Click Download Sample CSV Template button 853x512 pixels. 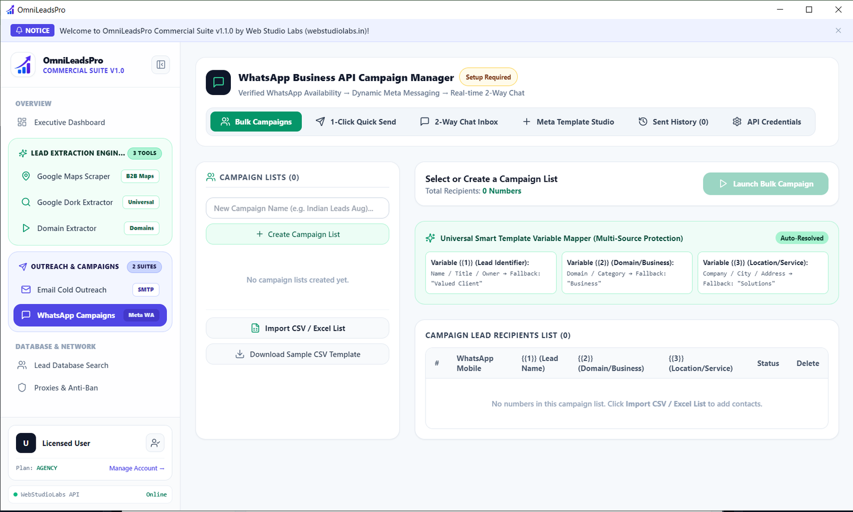[x=297, y=354]
